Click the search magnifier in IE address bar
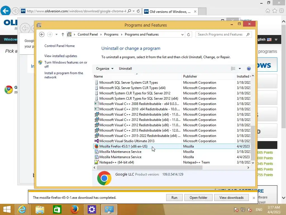Screen dimensions: 286x215 (129, 11)
